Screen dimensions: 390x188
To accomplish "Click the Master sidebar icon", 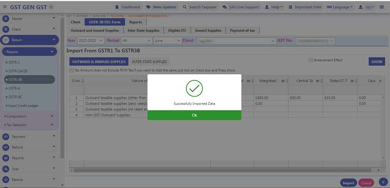I will point(5,18).
